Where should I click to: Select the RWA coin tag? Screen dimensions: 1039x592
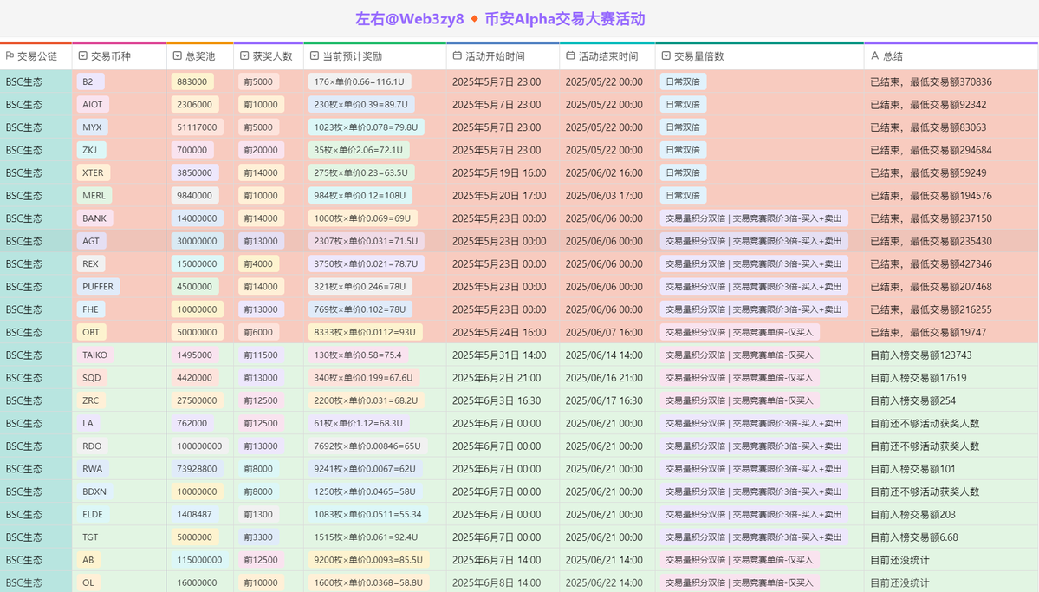pyautogui.click(x=93, y=469)
